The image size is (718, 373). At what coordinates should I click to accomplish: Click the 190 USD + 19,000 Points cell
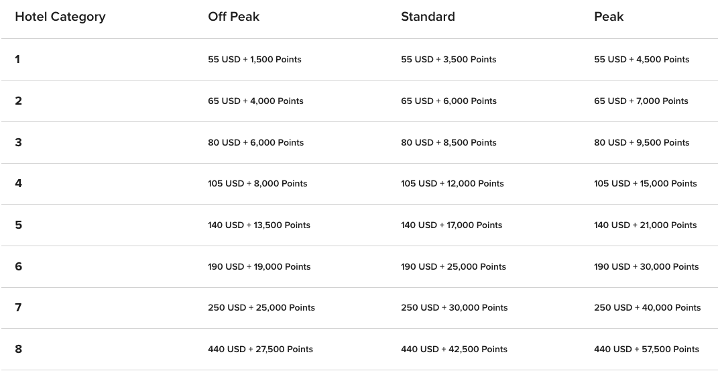(259, 267)
